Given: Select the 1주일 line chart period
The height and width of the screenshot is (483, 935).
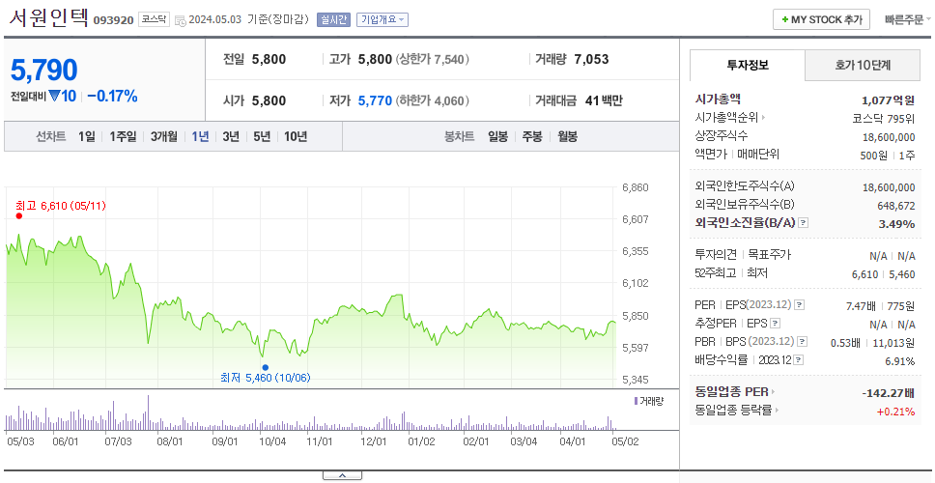Looking at the screenshot, I should click(x=123, y=136).
